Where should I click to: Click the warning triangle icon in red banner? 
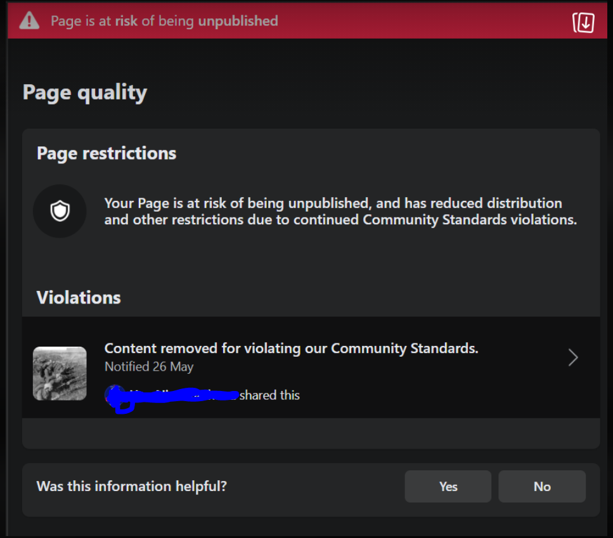(29, 21)
